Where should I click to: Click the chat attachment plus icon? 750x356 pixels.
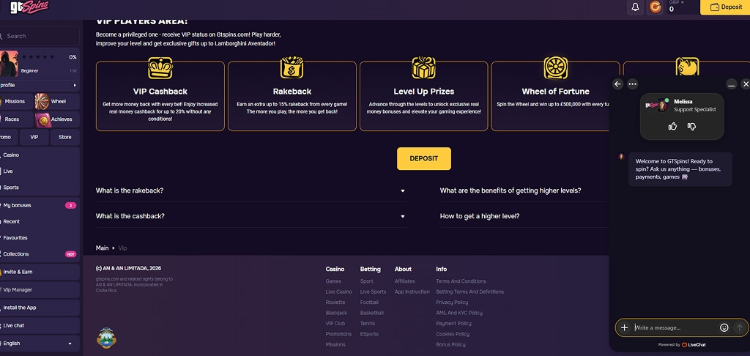tap(624, 327)
